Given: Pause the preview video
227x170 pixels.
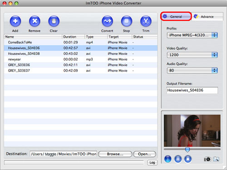Looking at the screenshot, I should tap(178, 159).
